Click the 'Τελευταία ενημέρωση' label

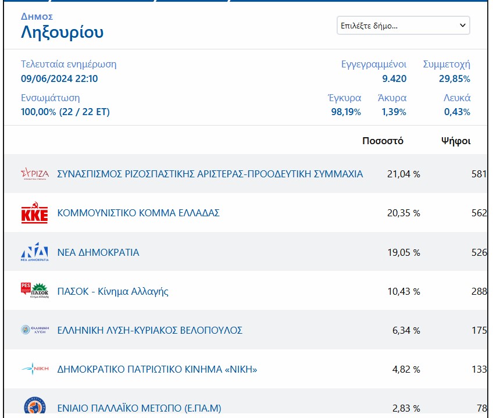pyautogui.click(x=69, y=64)
